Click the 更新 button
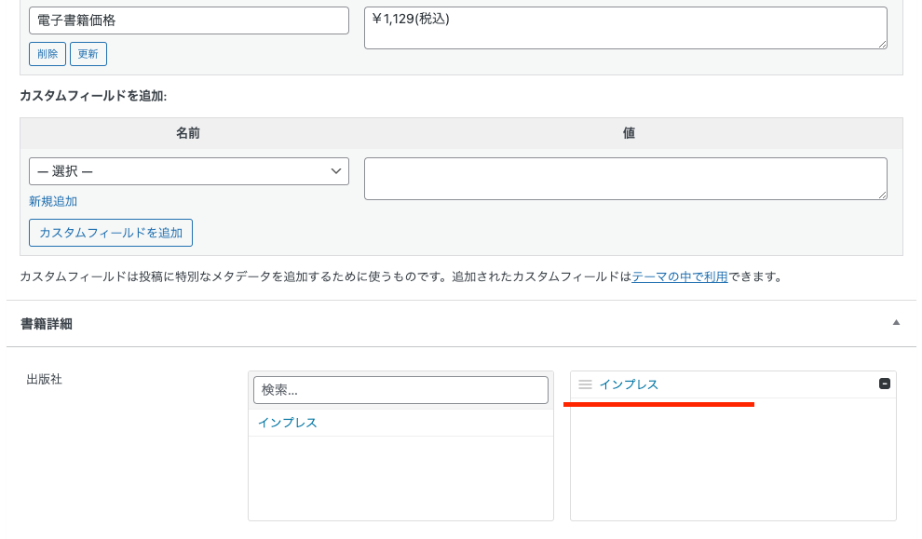922x539 pixels. pyautogui.click(x=88, y=54)
